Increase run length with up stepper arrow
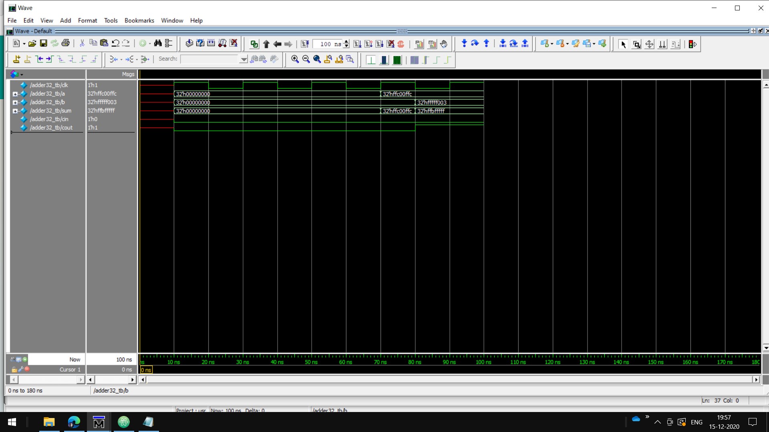 [x=346, y=42]
